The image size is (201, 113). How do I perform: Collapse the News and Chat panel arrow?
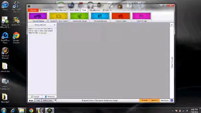click(x=55, y=24)
